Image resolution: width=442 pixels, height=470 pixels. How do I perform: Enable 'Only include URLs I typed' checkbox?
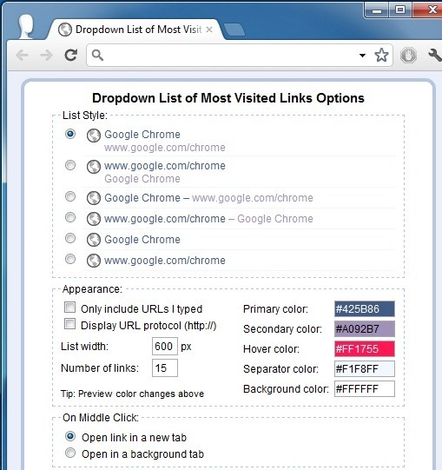click(69, 308)
